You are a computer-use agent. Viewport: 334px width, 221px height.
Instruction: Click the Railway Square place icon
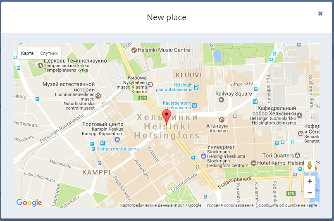tap(221, 99)
